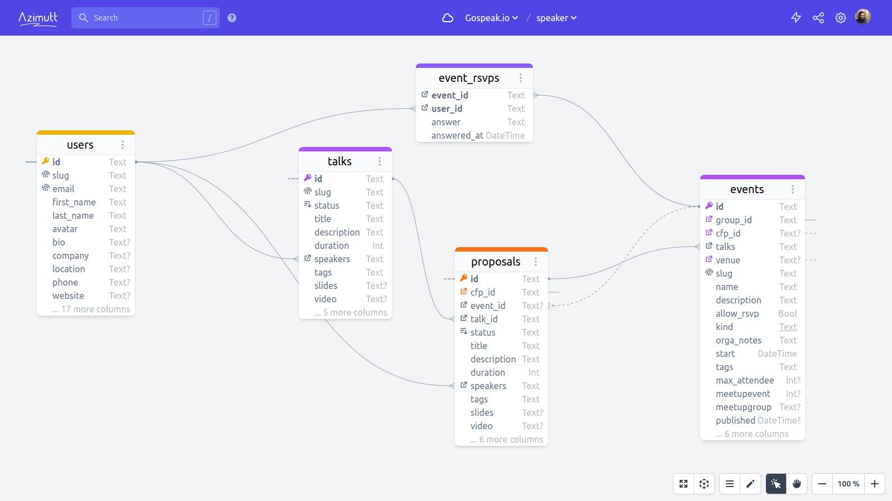892x501 pixels.
Task: Open the Gospeak.io project dropdown
Action: pos(491,18)
